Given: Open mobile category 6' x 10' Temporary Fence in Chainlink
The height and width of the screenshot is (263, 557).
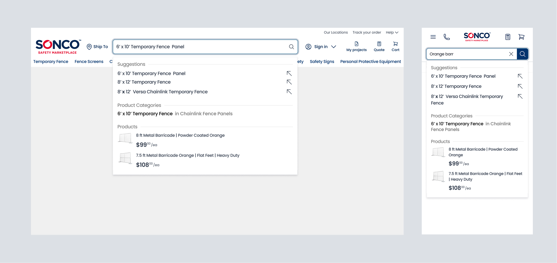Looking at the screenshot, I should click(471, 126).
